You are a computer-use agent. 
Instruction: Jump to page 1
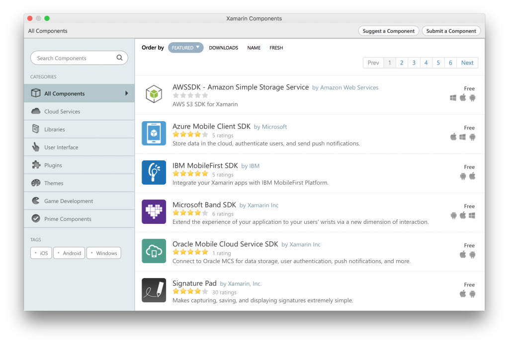pyautogui.click(x=390, y=63)
